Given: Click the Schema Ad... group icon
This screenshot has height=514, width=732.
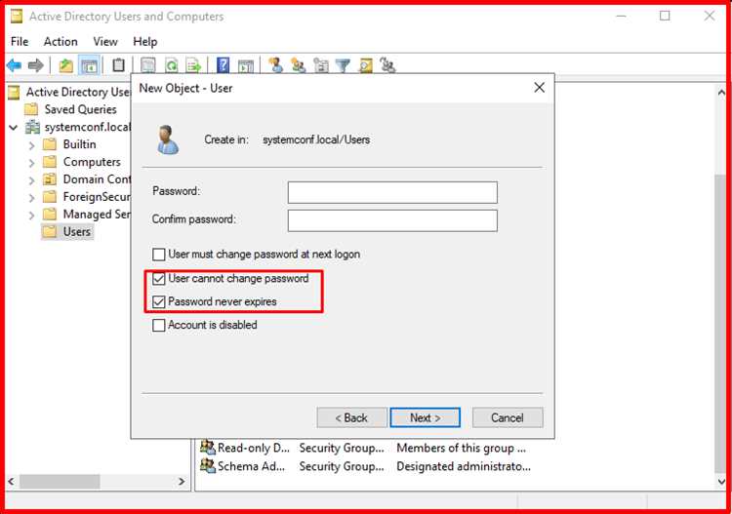Looking at the screenshot, I should pos(208,465).
